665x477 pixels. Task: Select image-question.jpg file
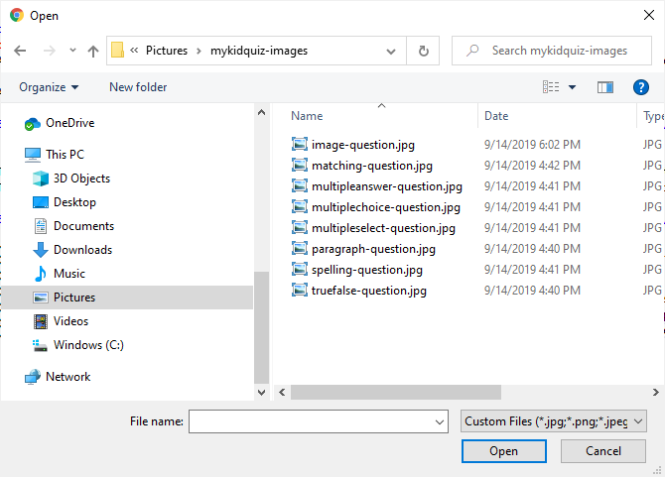pyautogui.click(x=362, y=145)
